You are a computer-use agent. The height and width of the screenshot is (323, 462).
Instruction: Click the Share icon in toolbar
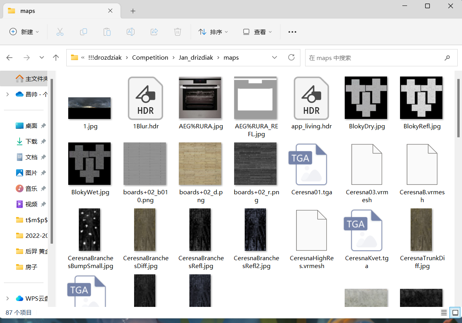tap(154, 32)
